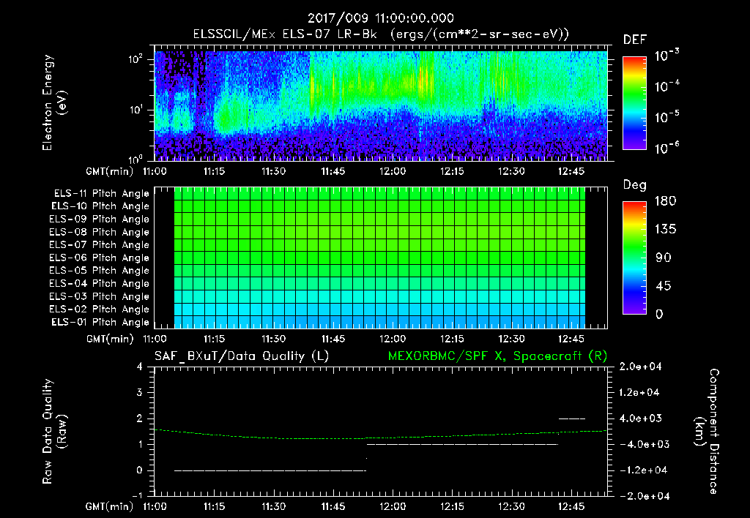Select the 'ELS-10 Pitch Angle' row label
The height and width of the screenshot is (518, 750).
100,206
